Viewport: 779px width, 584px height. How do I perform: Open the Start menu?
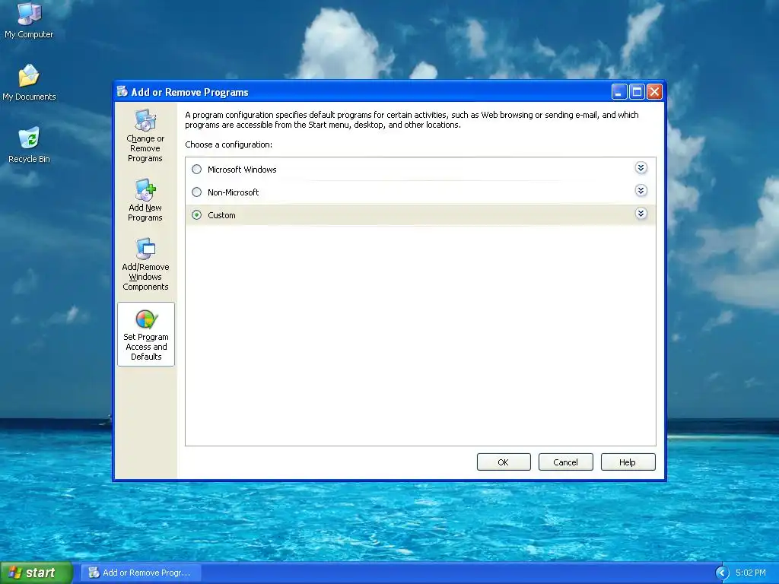tap(37, 573)
